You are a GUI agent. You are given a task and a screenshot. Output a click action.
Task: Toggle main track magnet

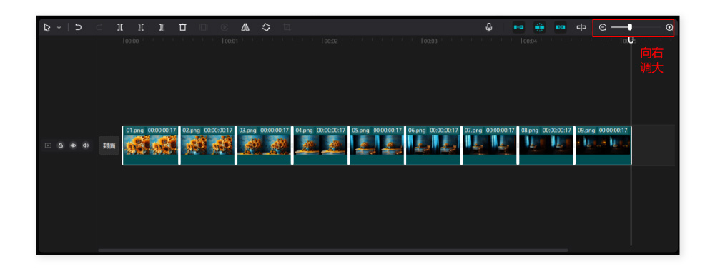[518, 27]
